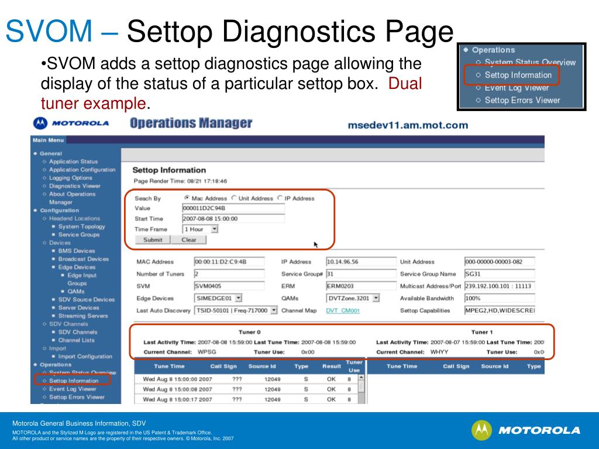Open Channel Lists in sidebar
Screen dimensions: 599x449
(x=77, y=340)
